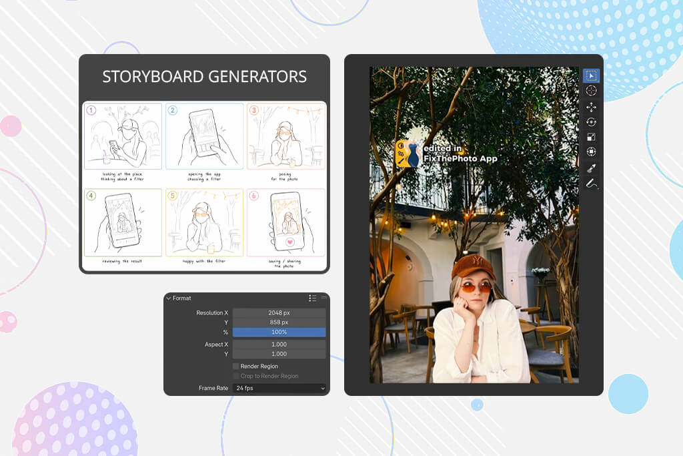Open storyboard frame 2 opening the app
Screen dimensions: 683x456
click(204, 136)
